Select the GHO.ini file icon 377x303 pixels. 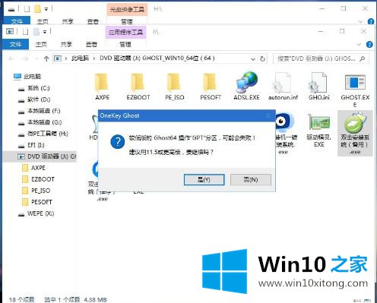click(x=318, y=83)
